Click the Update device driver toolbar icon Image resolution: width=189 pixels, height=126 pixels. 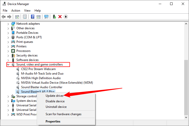54,17
